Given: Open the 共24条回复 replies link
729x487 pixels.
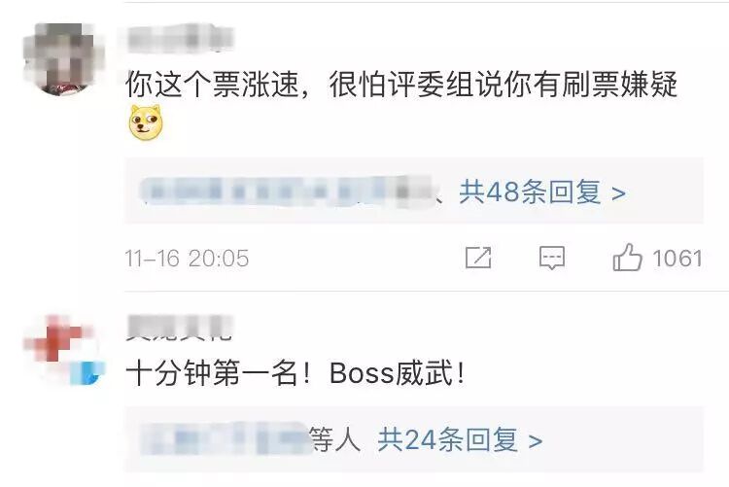Looking at the screenshot, I should tap(448, 439).
